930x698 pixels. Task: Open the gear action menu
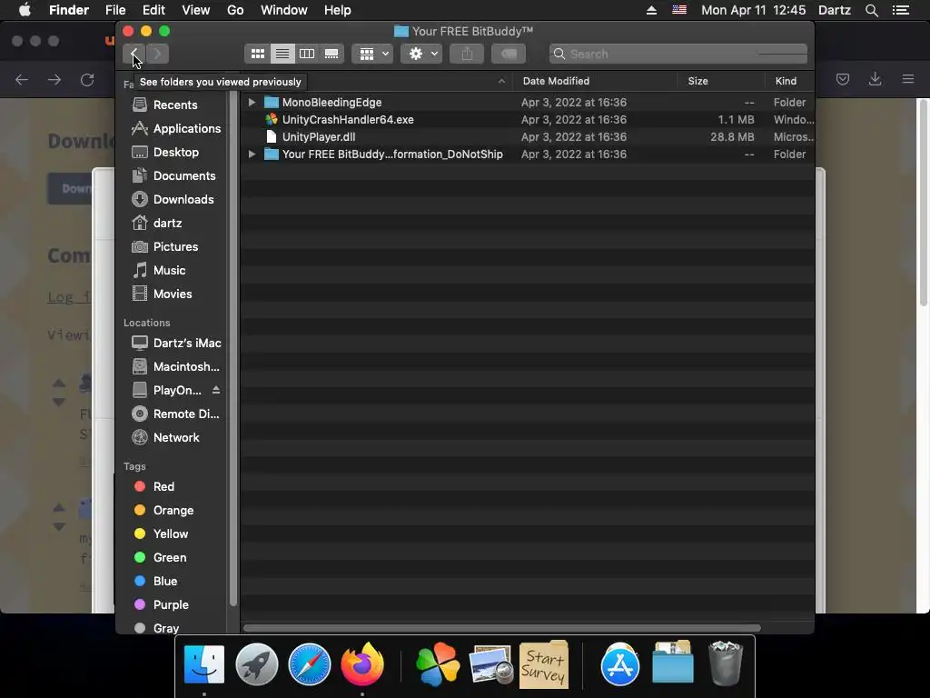click(x=421, y=54)
